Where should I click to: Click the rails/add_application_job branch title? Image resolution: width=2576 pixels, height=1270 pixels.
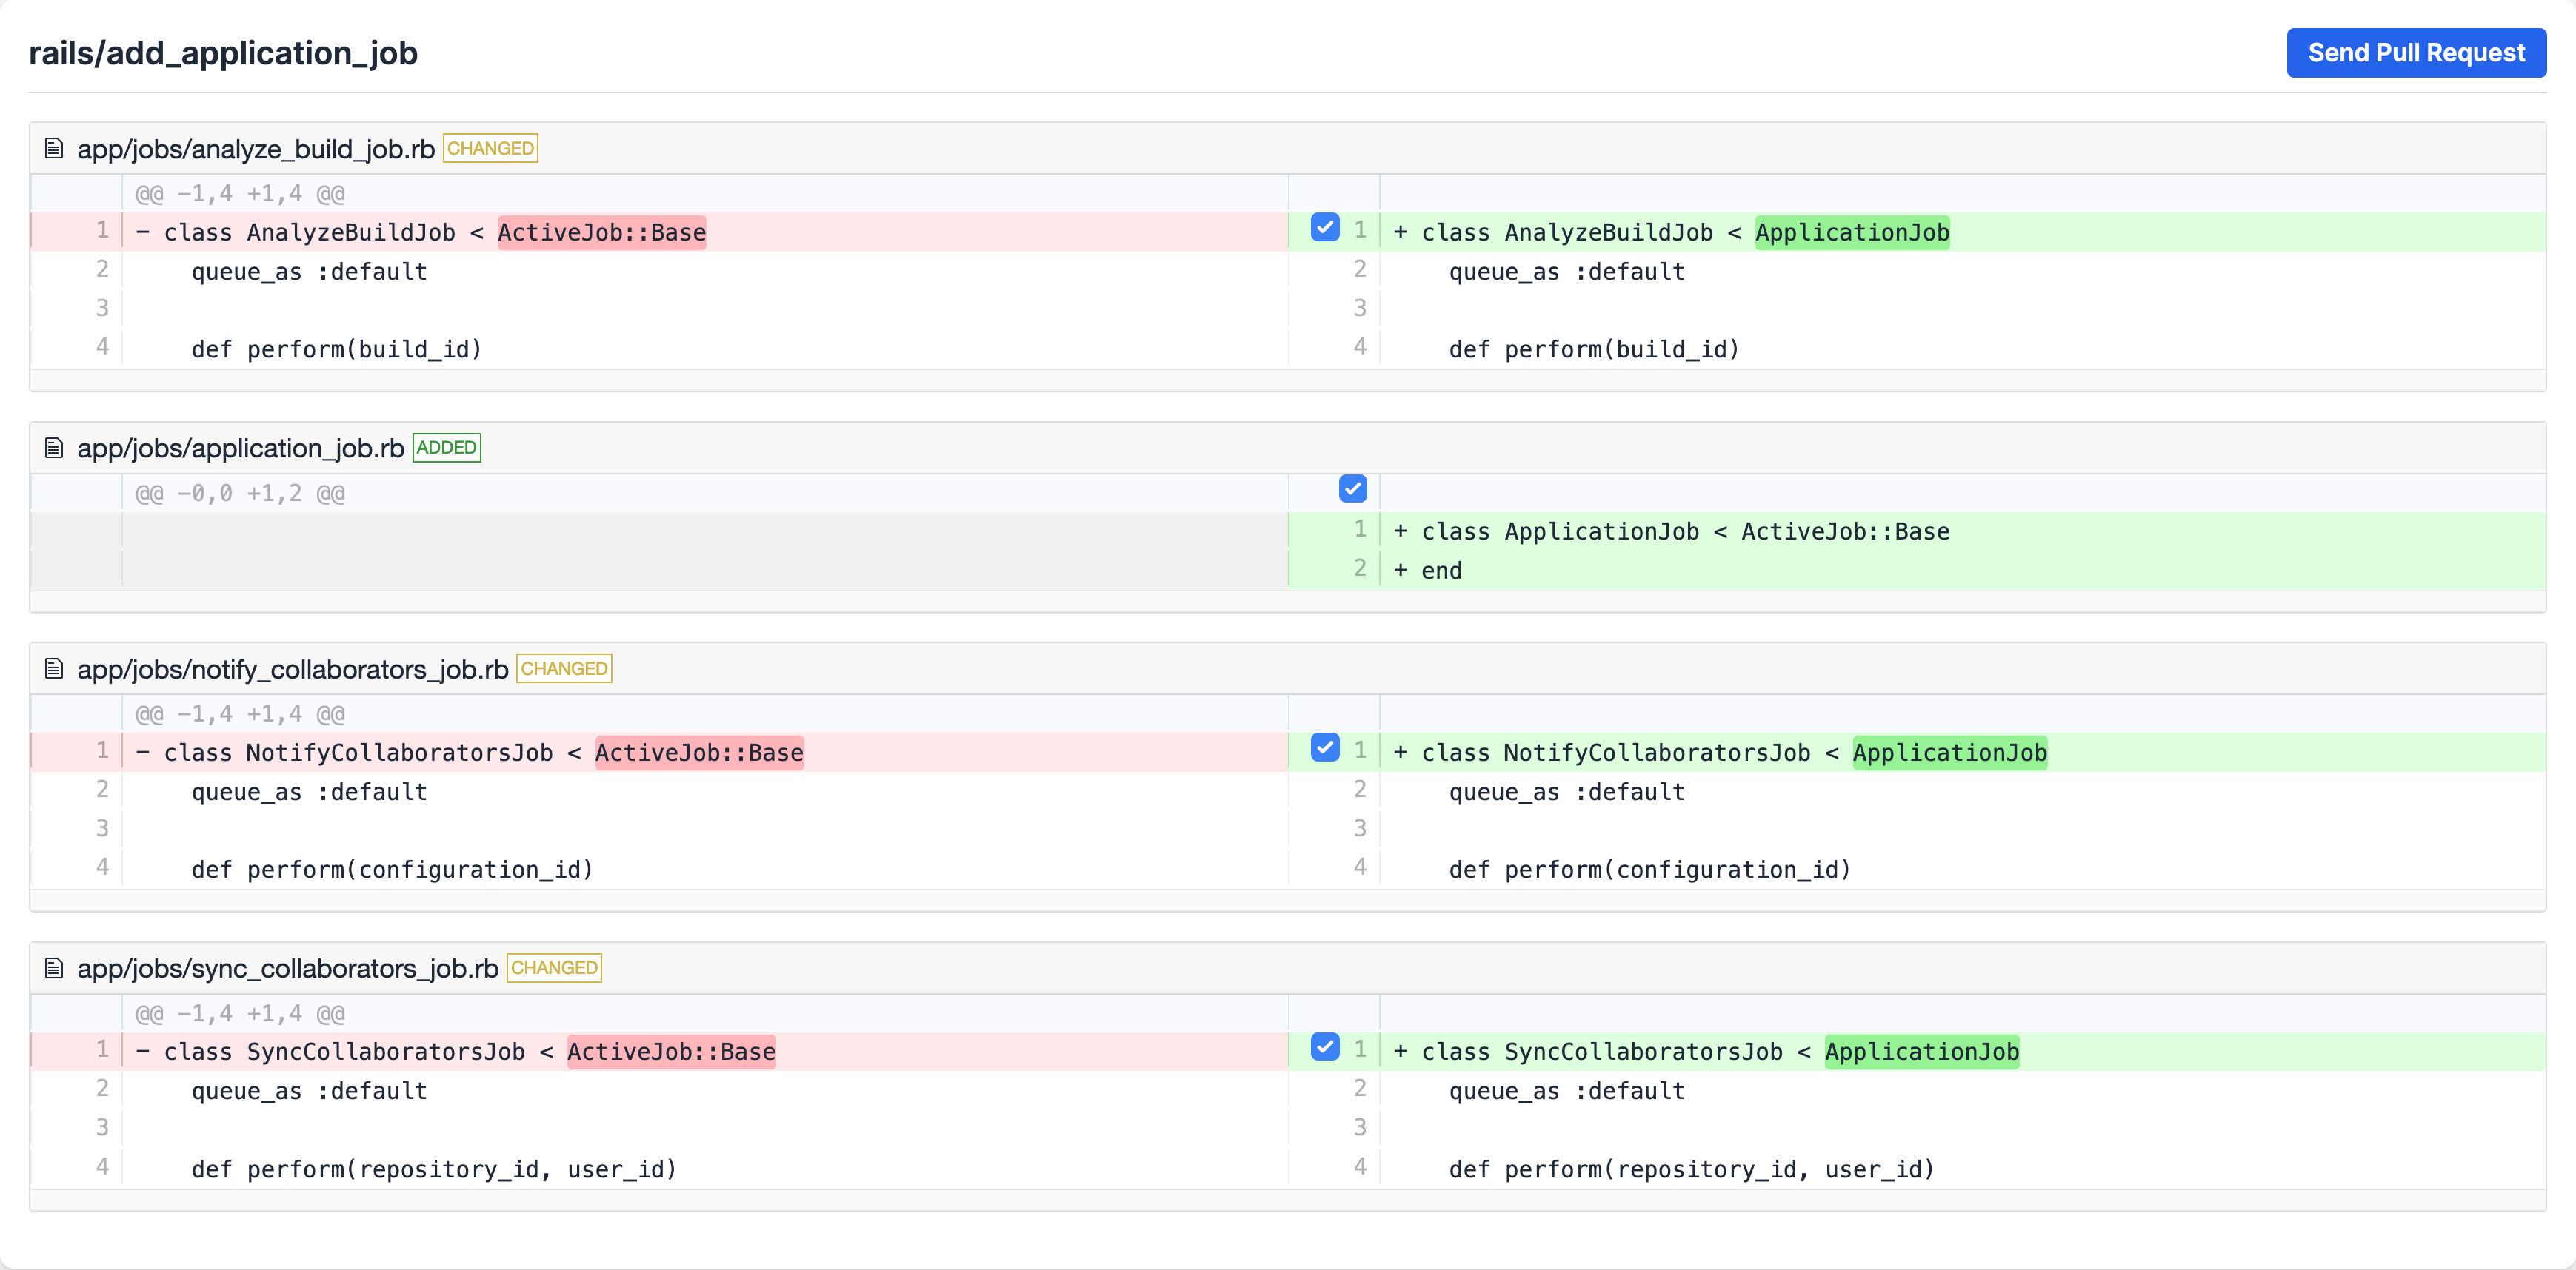point(223,53)
